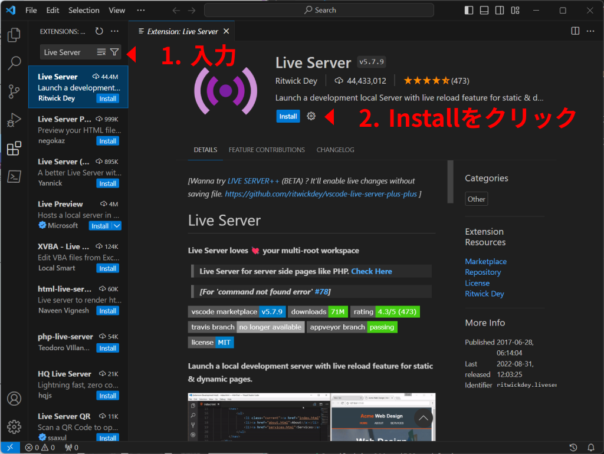Viewport: 604px width, 454px height.
Task: Open Customize Layout icon
Action: pos(516,11)
